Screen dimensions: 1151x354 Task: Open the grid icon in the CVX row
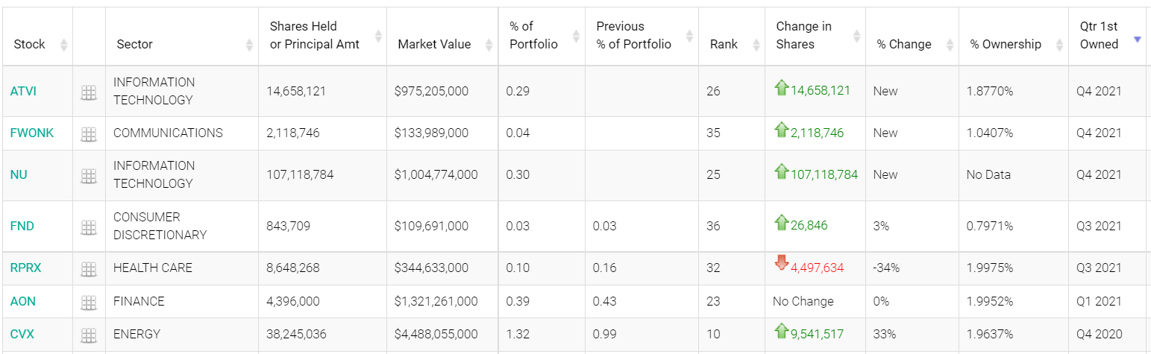(89, 335)
